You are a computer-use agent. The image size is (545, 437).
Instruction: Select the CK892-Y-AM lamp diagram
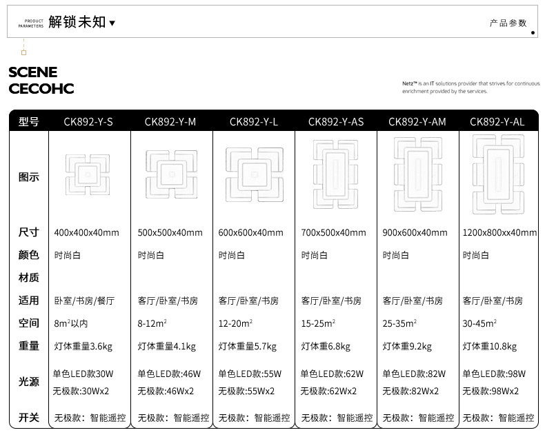tap(418, 174)
